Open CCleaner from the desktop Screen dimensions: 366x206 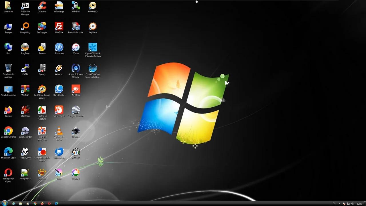point(42,6)
